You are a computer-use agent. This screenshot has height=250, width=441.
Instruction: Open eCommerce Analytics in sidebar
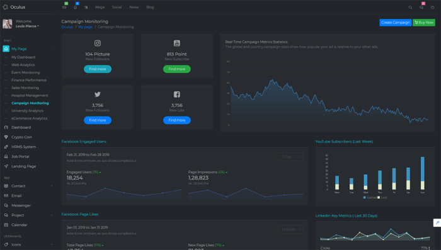[29, 118]
